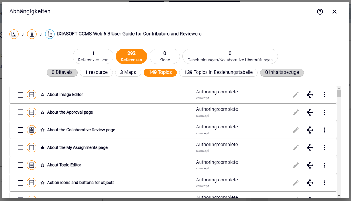351x201 pixels.
Task: Click the scrollbar down arrow
Action: [x=339, y=196]
